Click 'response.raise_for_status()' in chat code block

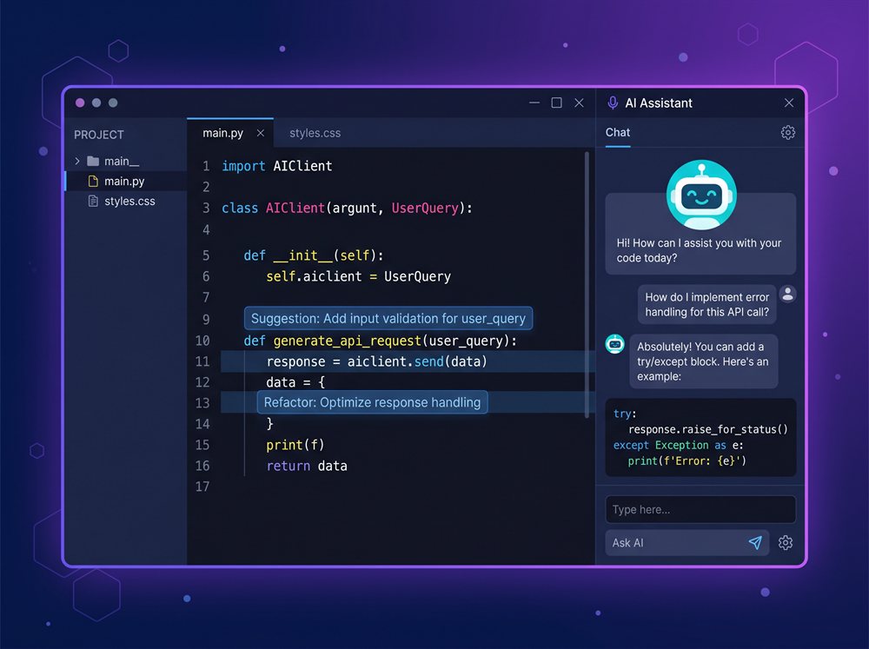(707, 429)
